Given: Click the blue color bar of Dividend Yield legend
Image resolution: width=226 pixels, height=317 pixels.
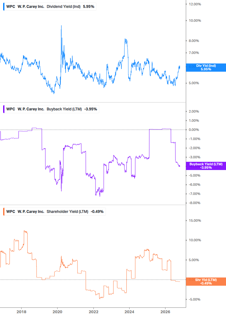Looking at the screenshot, I should (4, 7).
